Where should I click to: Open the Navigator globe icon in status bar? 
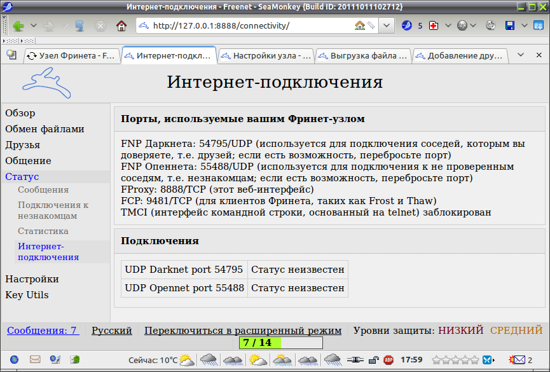[14, 360]
